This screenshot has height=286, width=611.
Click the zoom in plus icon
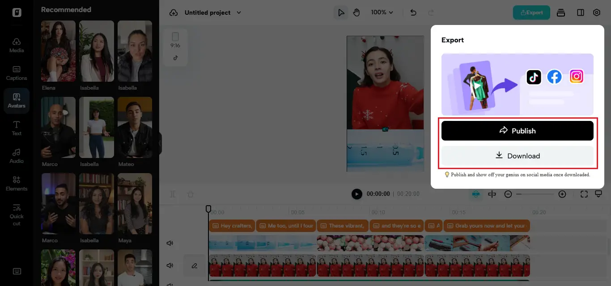coord(562,194)
